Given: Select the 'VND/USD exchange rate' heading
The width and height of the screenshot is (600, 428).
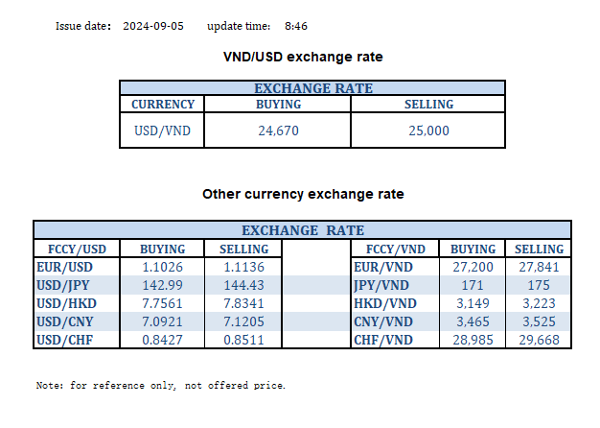Looking at the screenshot, I should 303,58.
